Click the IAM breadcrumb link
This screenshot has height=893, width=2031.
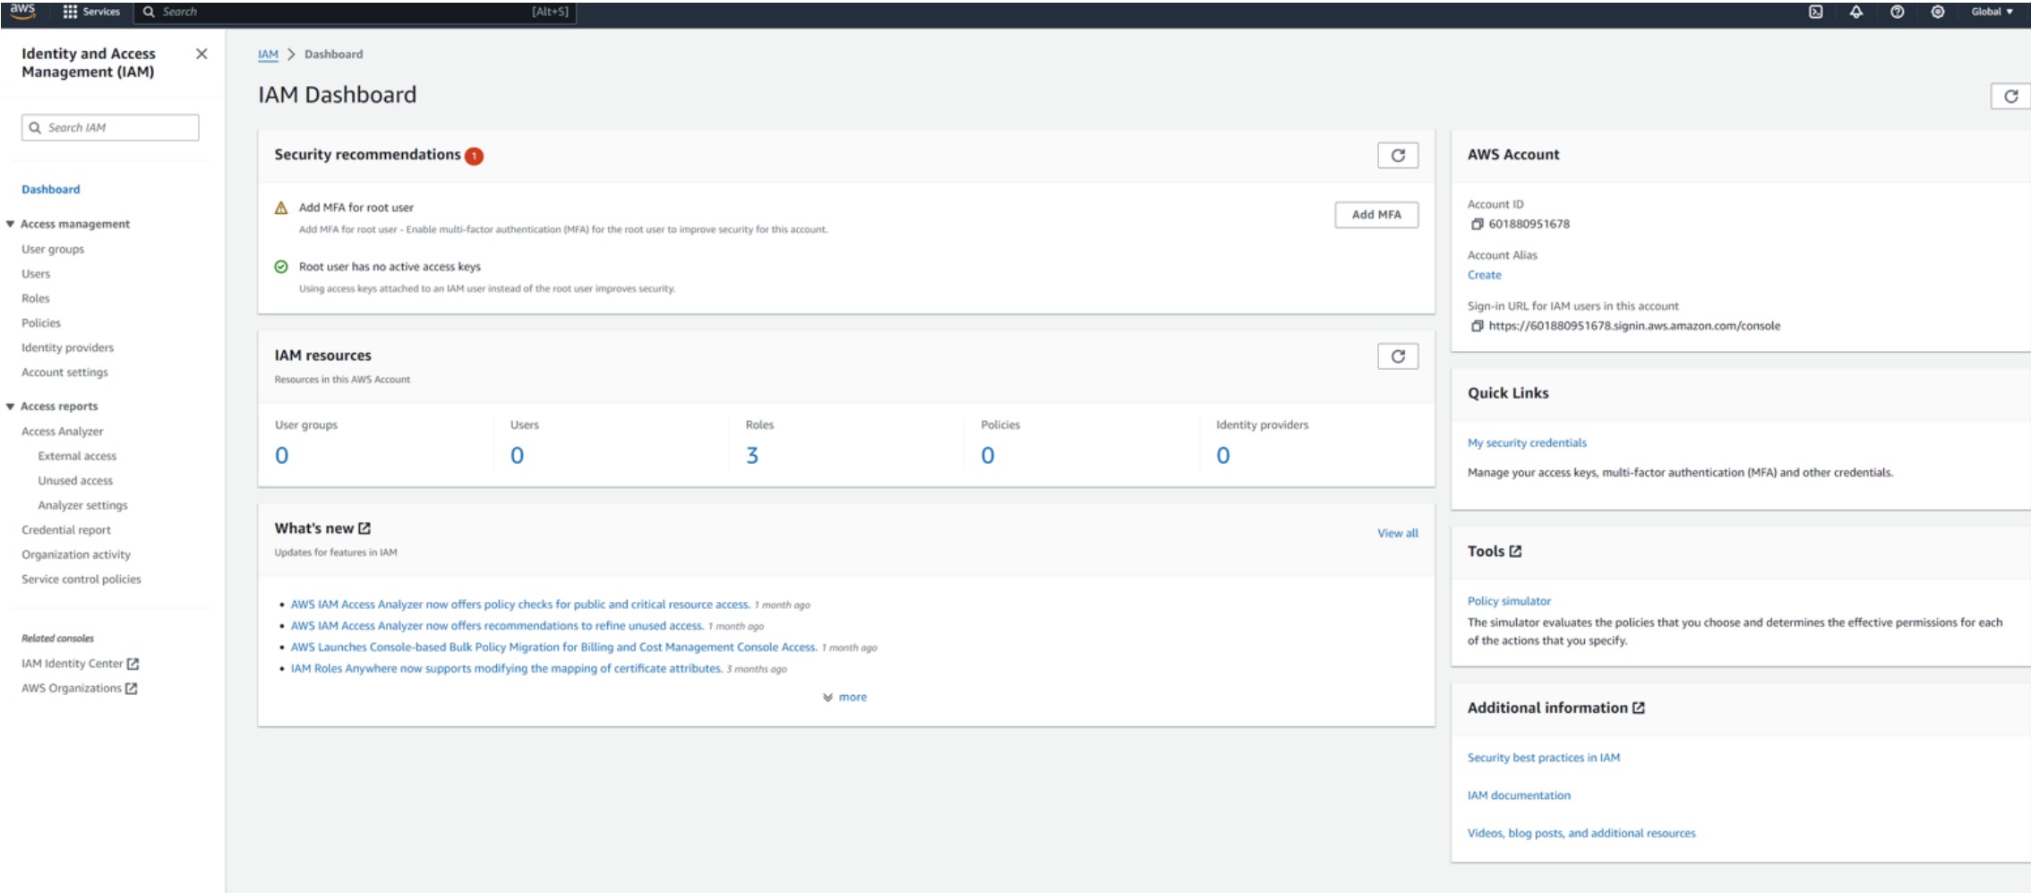click(268, 54)
